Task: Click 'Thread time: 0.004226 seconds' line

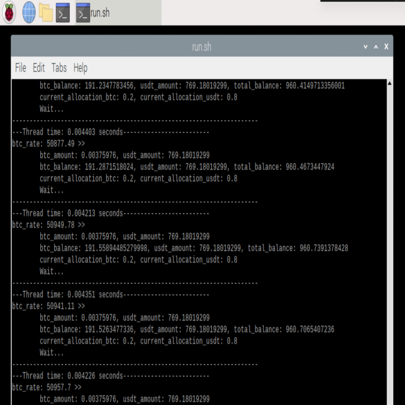Action: (111, 376)
